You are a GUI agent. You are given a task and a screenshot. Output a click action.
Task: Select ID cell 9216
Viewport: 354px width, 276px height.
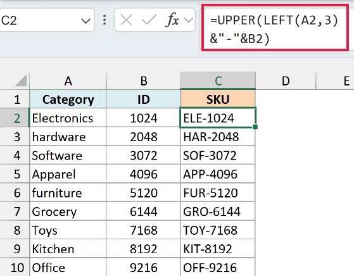[143, 267]
